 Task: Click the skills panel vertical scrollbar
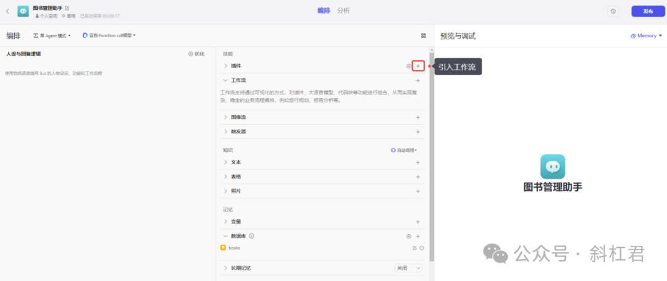432,157
